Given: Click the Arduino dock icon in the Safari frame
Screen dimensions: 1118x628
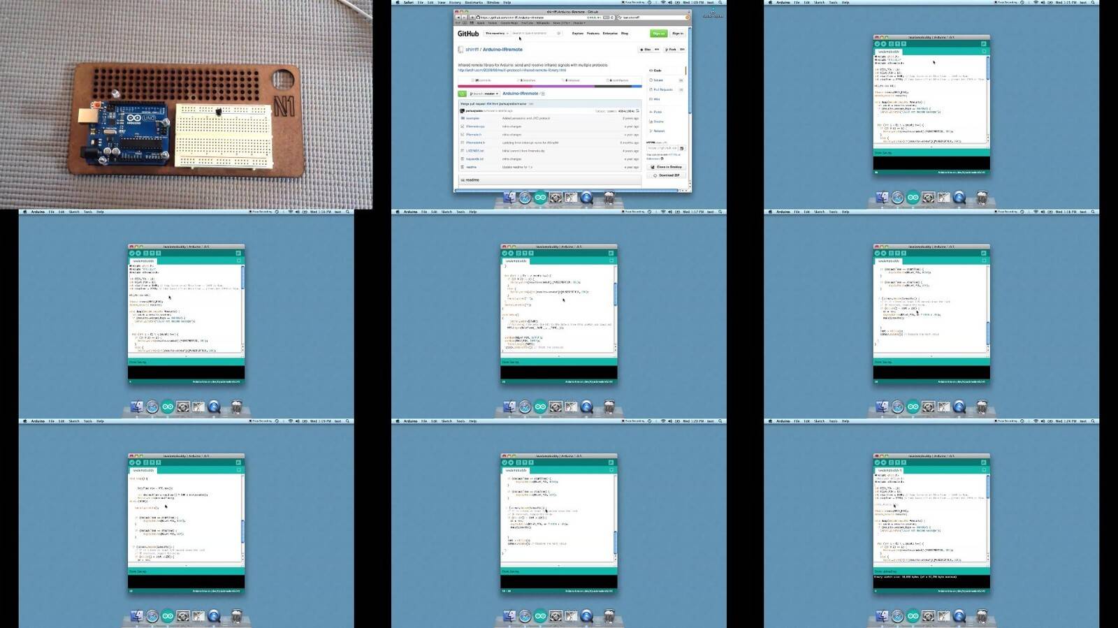Looking at the screenshot, I should tap(540, 198).
